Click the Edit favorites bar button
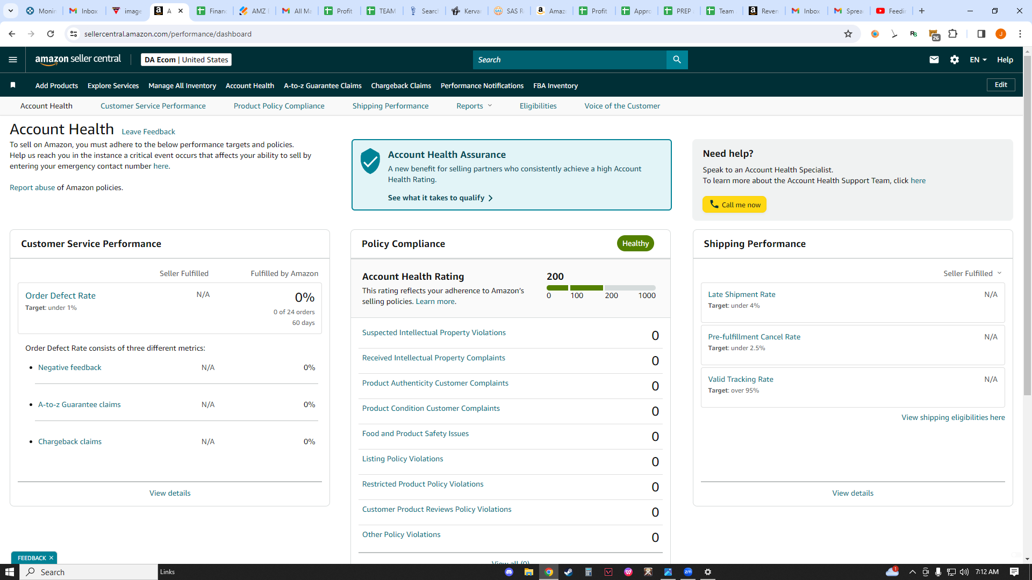Screen dimensions: 1032x580 [x=1001, y=85]
